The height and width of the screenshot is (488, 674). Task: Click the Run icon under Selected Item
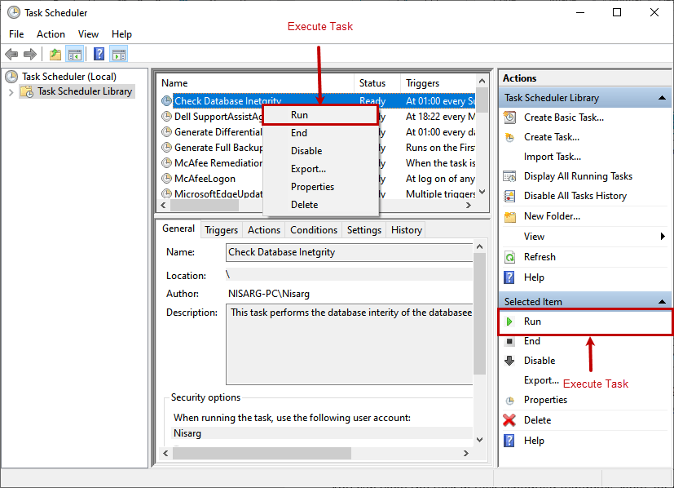coord(509,321)
